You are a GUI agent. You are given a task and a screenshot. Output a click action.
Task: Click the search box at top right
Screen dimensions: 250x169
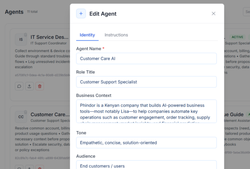(246, 12)
